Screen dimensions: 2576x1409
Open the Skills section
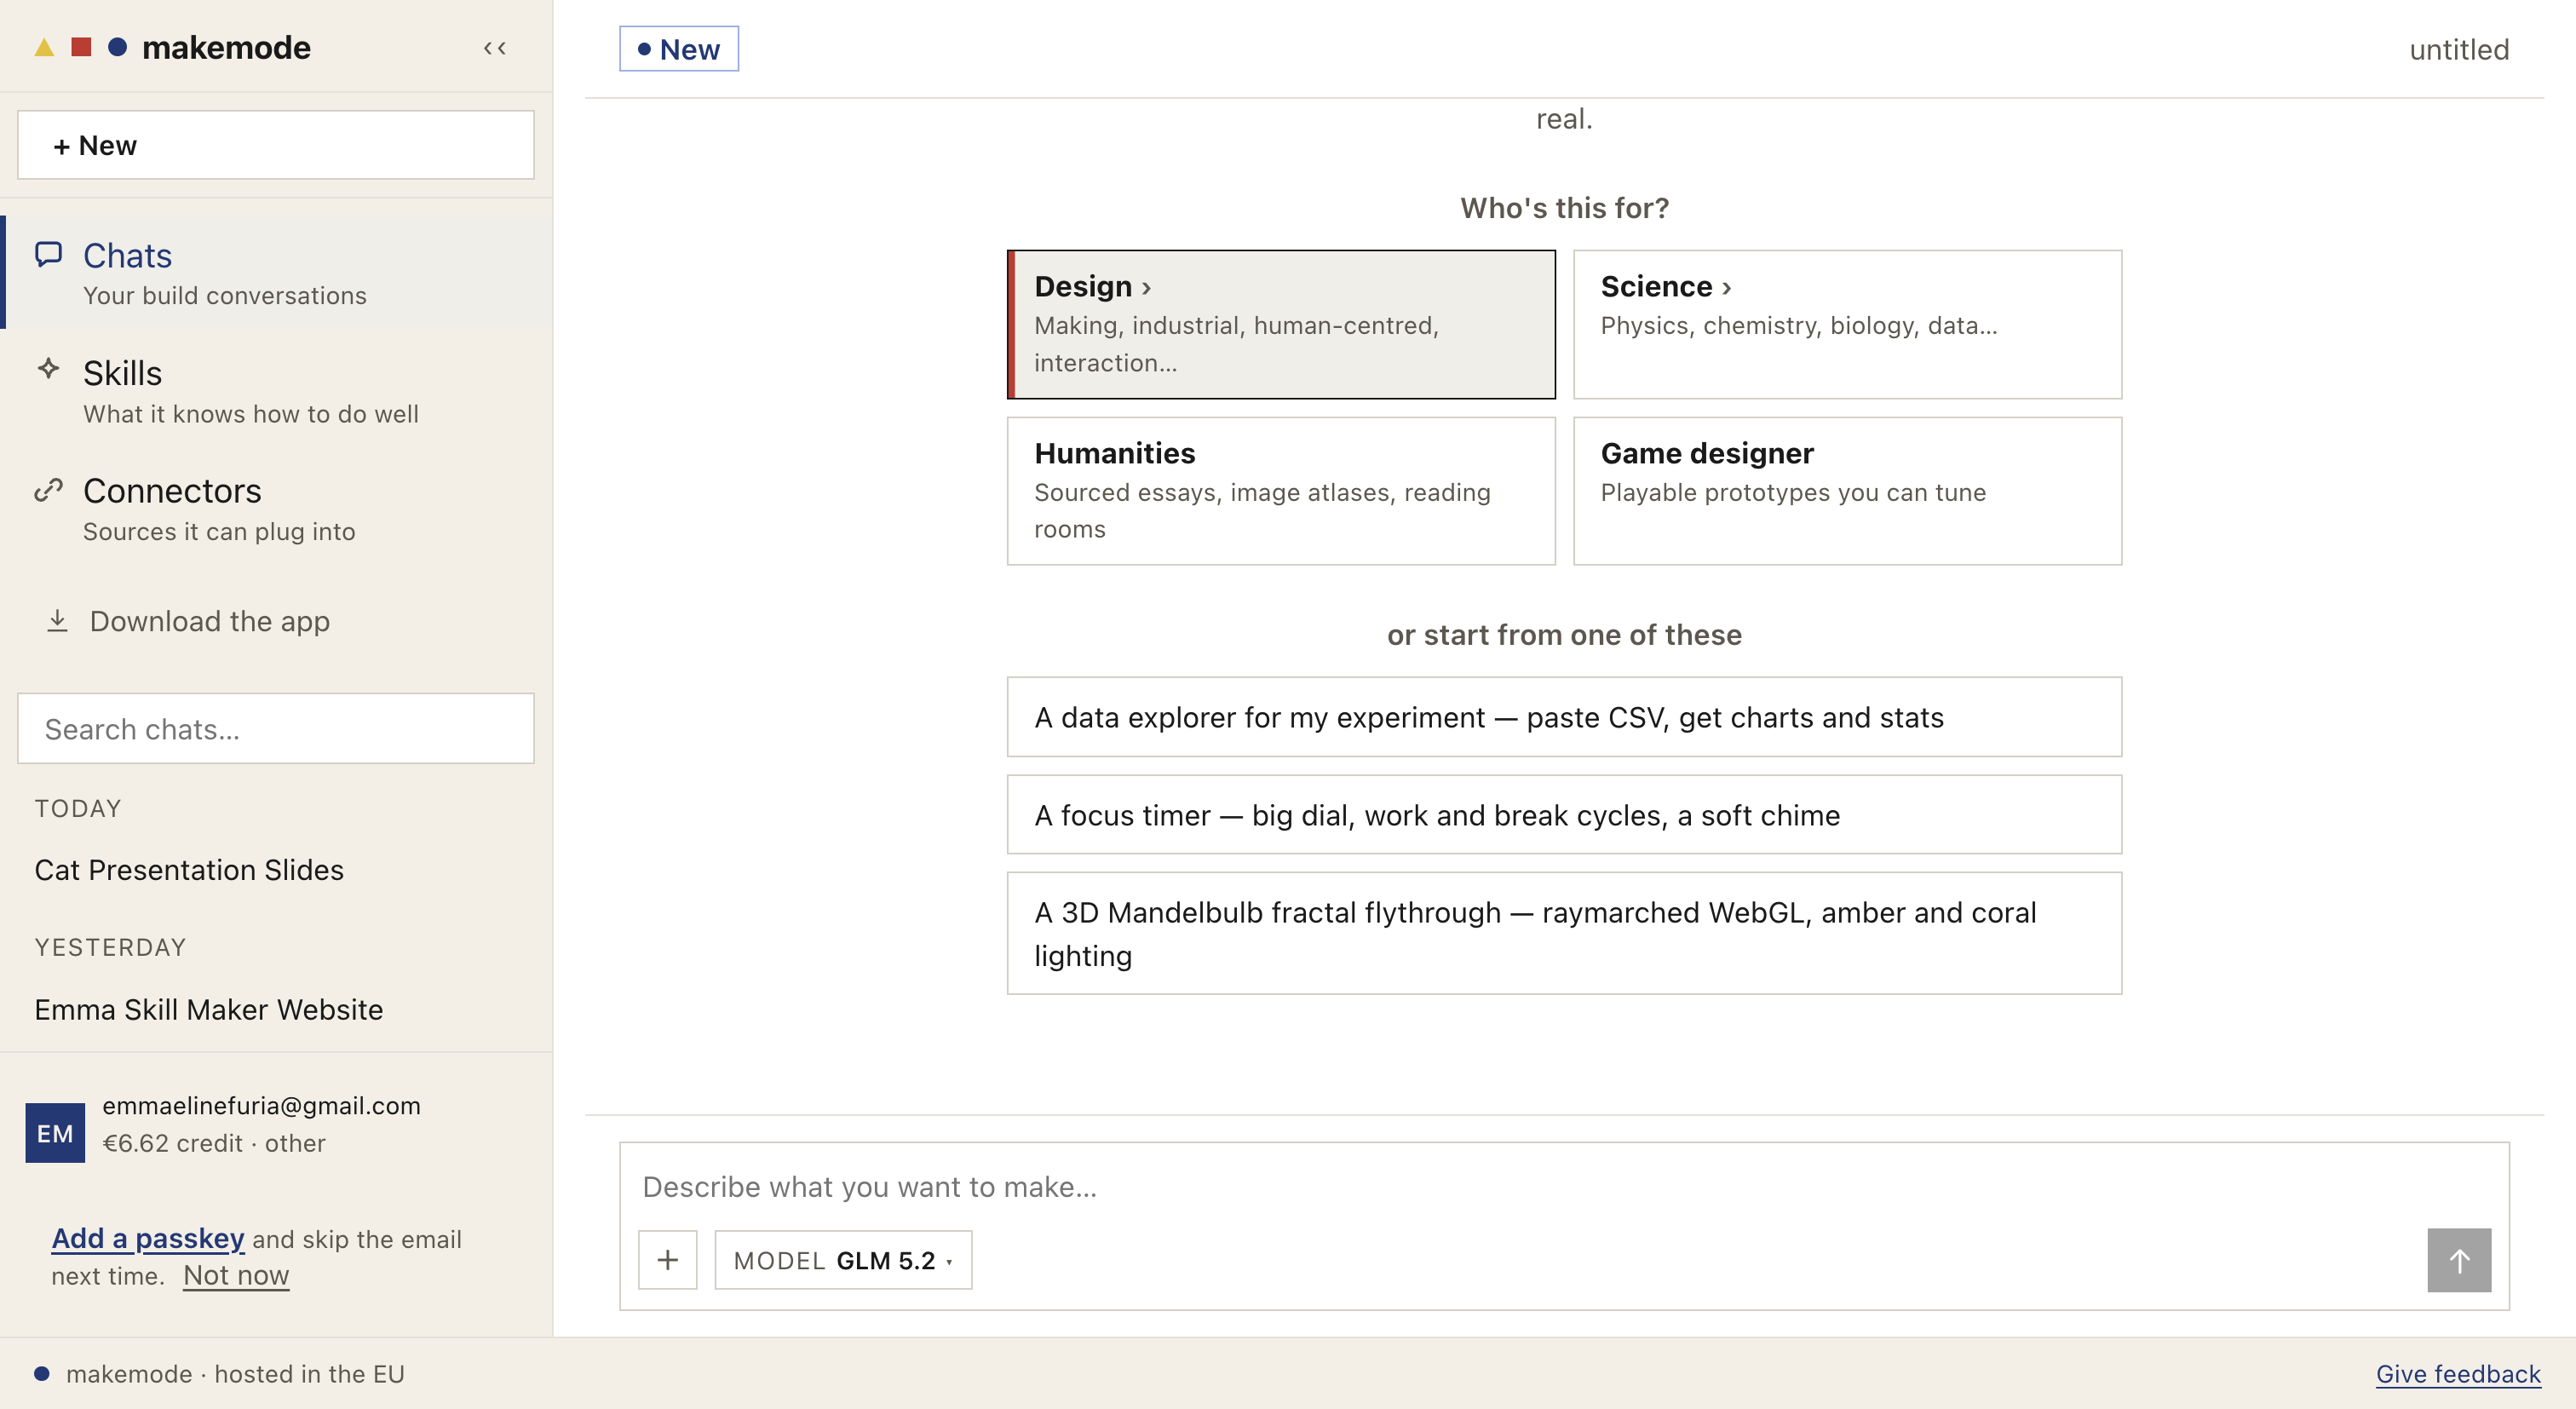277,390
